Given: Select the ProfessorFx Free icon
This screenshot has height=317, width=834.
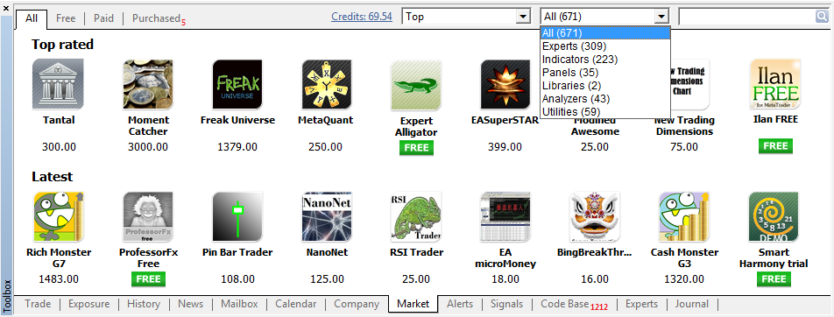Looking at the screenshot, I should [148, 216].
